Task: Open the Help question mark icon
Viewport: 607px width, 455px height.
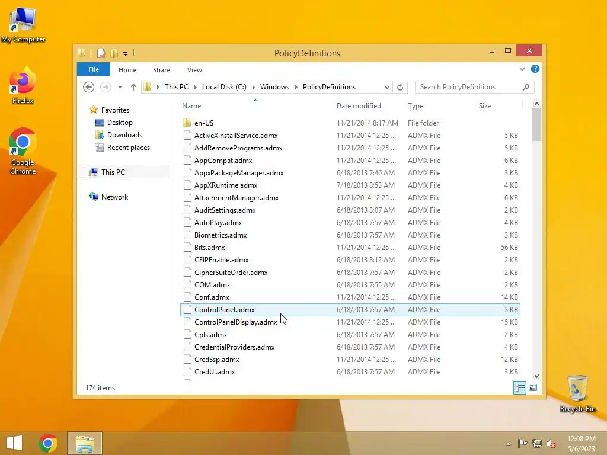Action: (535, 69)
